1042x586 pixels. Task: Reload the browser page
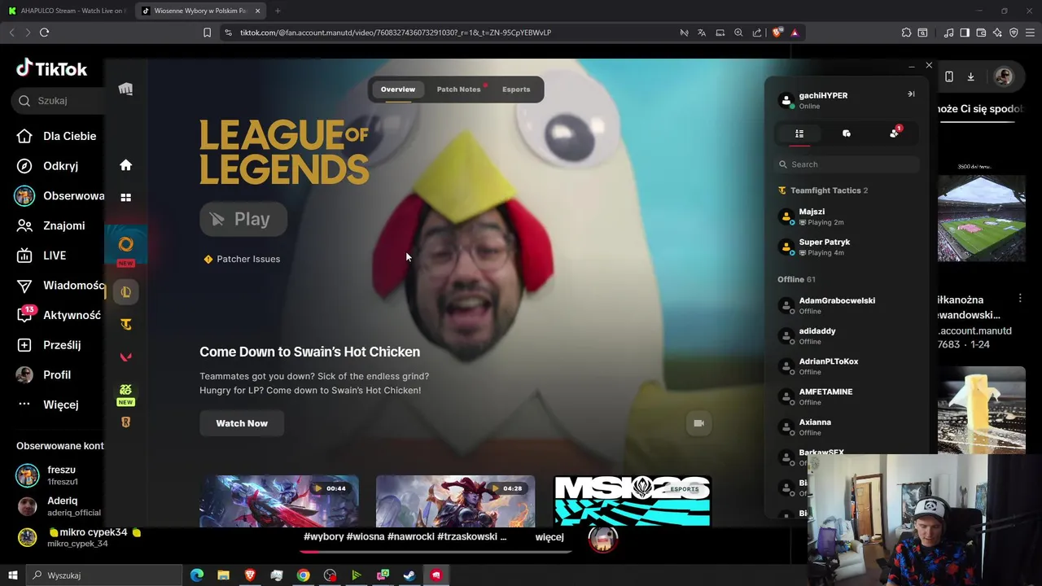pos(44,33)
